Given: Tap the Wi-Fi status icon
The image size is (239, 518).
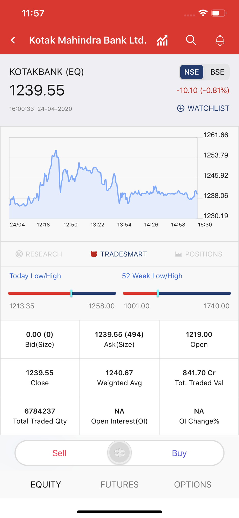Looking at the screenshot, I should click(203, 13).
